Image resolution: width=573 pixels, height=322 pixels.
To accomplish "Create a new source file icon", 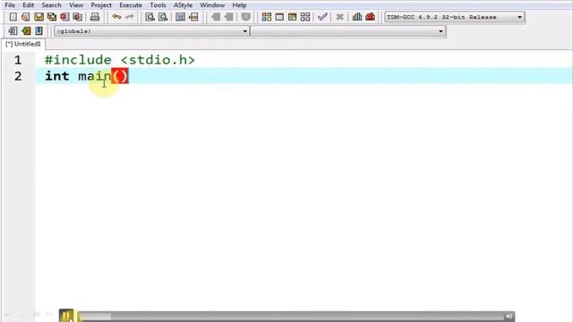I will 13,17.
